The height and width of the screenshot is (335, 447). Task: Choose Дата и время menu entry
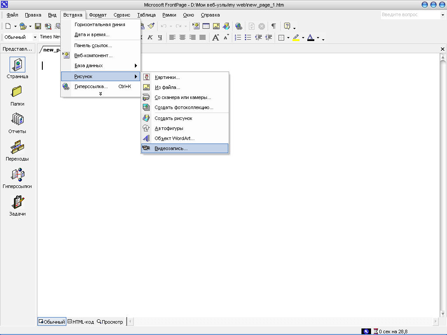[101, 34]
